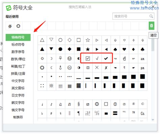Click the green trash clear-recent icon

[152, 26]
